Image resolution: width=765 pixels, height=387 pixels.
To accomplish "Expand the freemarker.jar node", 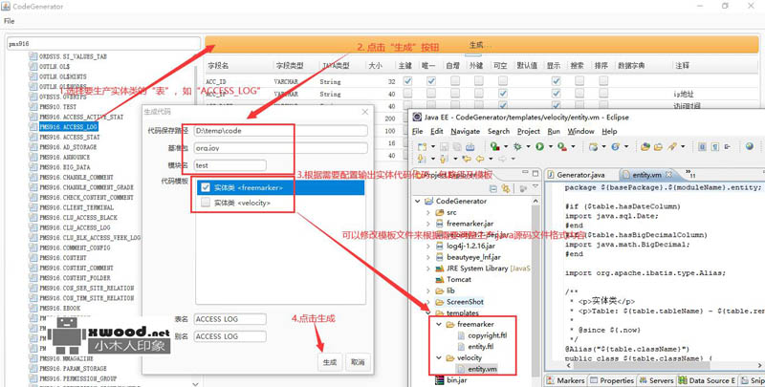I will click(x=428, y=224).
